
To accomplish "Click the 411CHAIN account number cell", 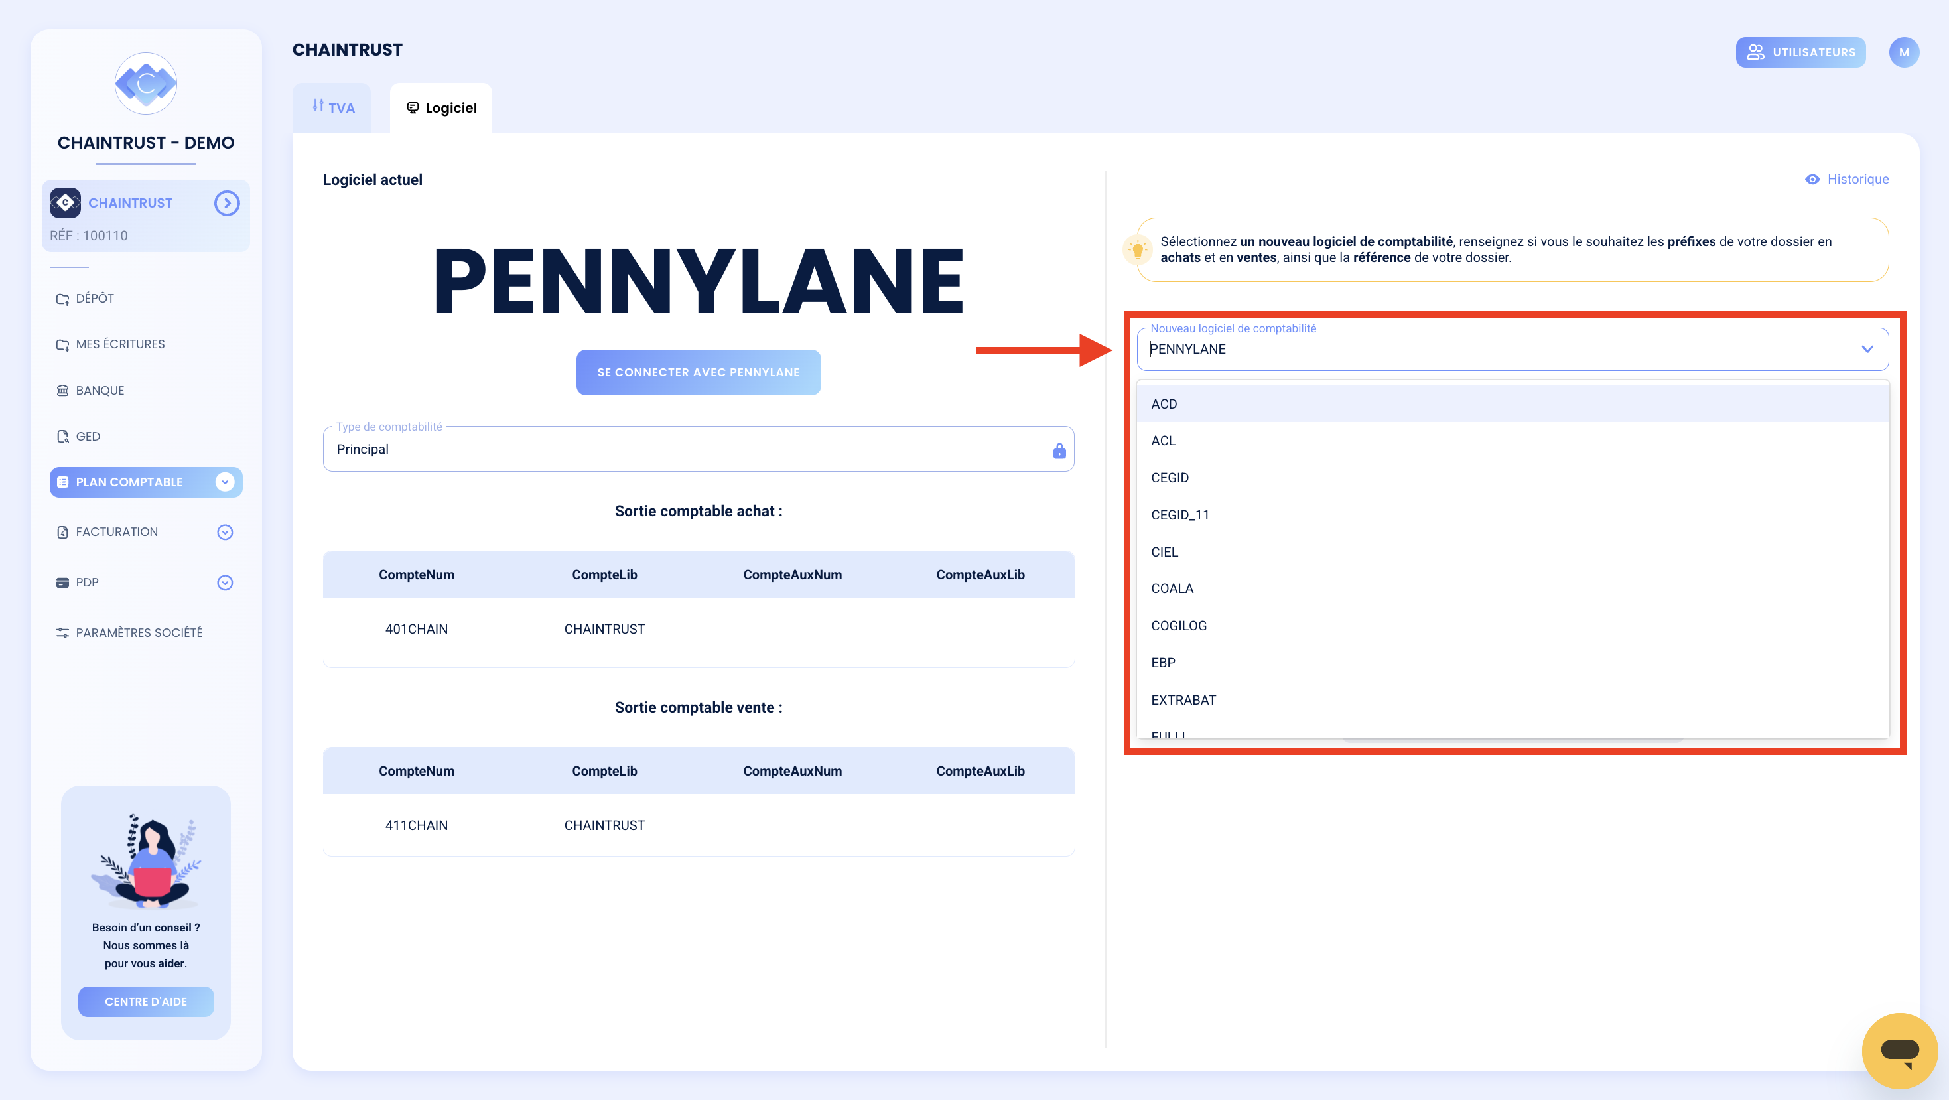I will tap(416, 825).
